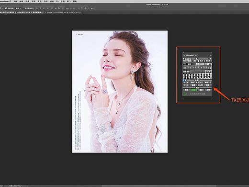Open the 图层 (Layer) menu
The height and width of the screenshot is (187, 249).
pyautogui.click(x=34, y=1)
